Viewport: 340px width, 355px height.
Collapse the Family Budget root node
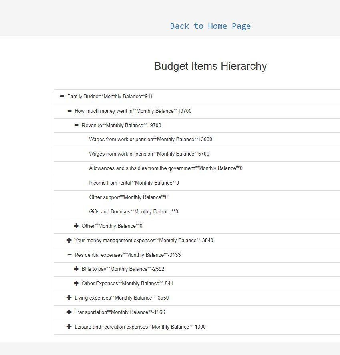pos(62,96)
